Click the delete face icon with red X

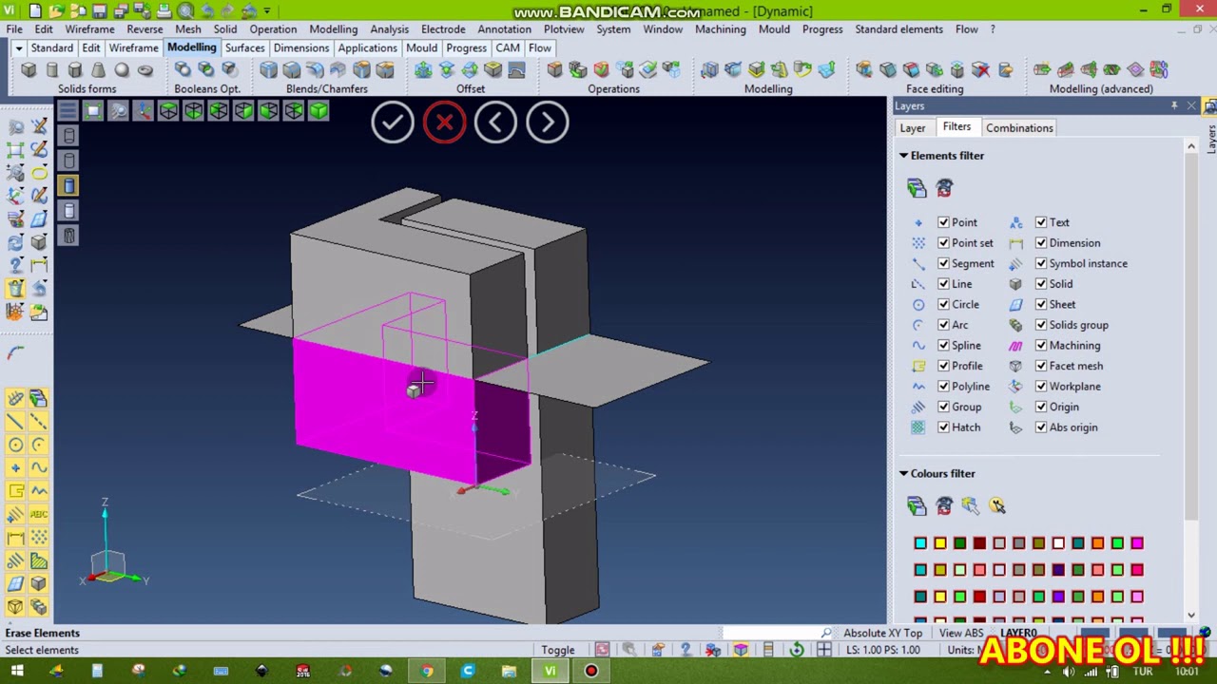(981, 69)
